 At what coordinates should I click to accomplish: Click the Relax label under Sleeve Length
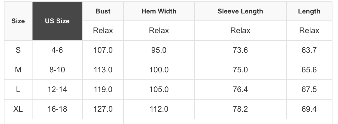coord(240,31)
